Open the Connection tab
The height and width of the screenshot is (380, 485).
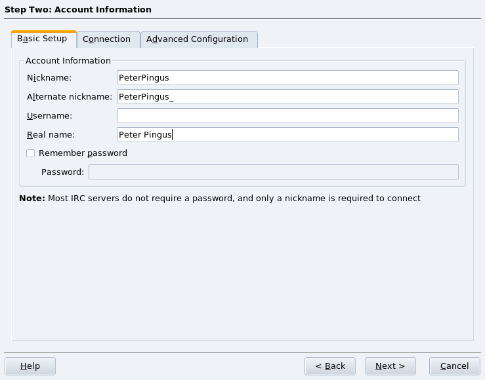pyautogui.click(x=108, y=39)
